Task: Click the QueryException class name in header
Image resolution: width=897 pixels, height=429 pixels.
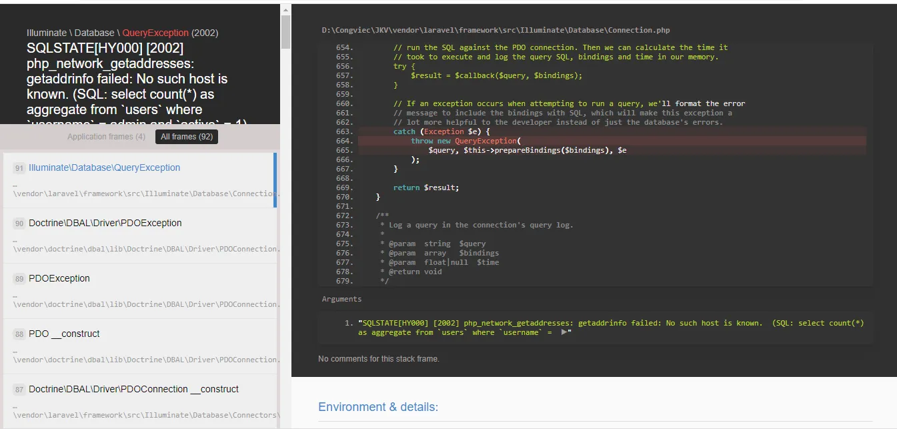Action: pos(155,33)
